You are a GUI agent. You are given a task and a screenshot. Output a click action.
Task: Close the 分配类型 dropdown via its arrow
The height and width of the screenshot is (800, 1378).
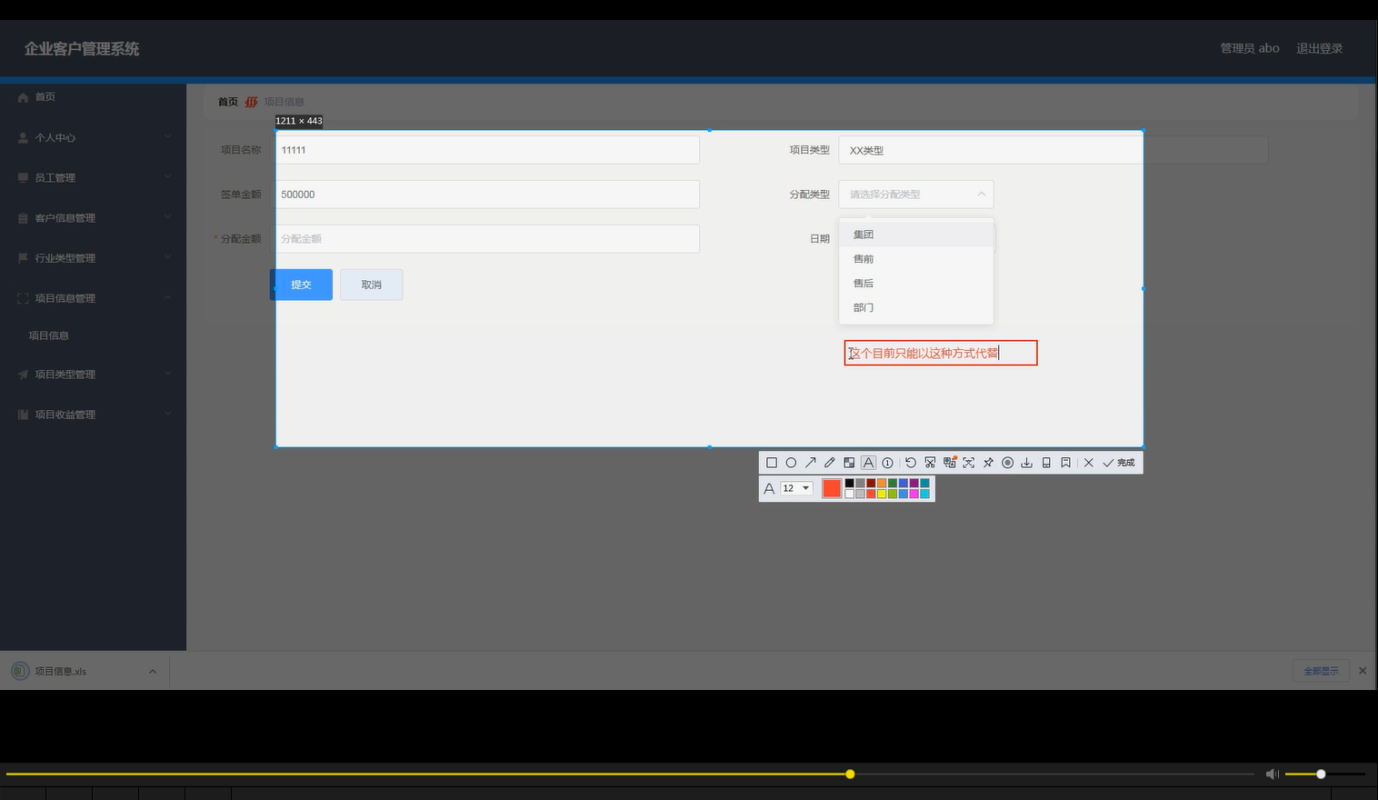(981, 194)
